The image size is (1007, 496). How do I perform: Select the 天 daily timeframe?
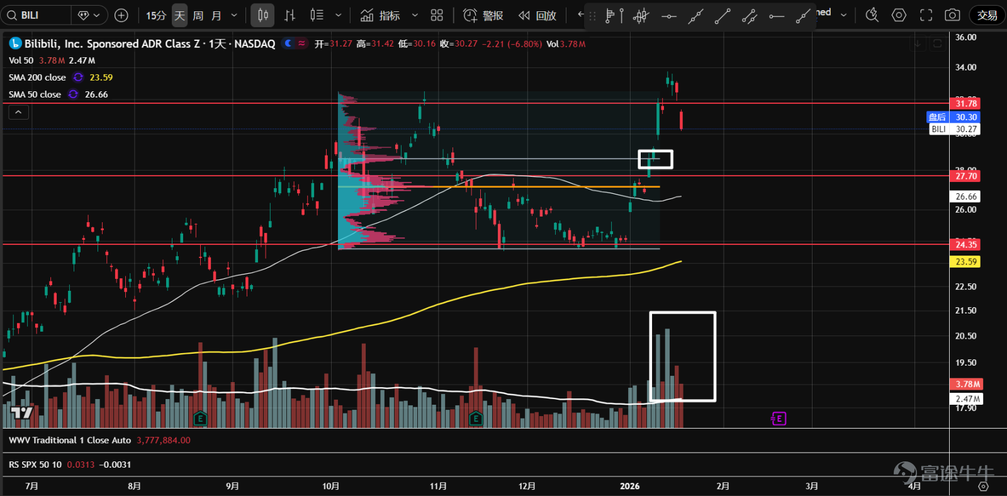pos(179,15)
